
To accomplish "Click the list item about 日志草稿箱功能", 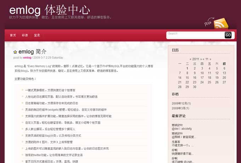I will [x=52, y=103].
